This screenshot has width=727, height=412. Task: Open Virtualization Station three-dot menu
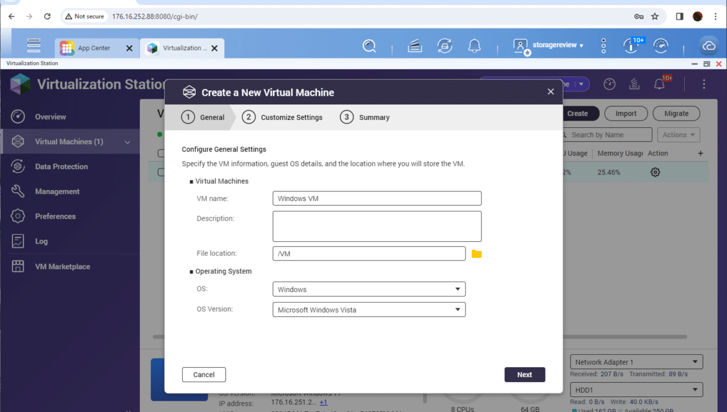pyautogui.click(x=704, y=84)
